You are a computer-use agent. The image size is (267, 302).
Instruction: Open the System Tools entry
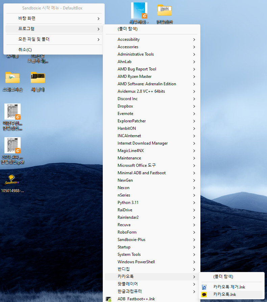click(152, 254)
